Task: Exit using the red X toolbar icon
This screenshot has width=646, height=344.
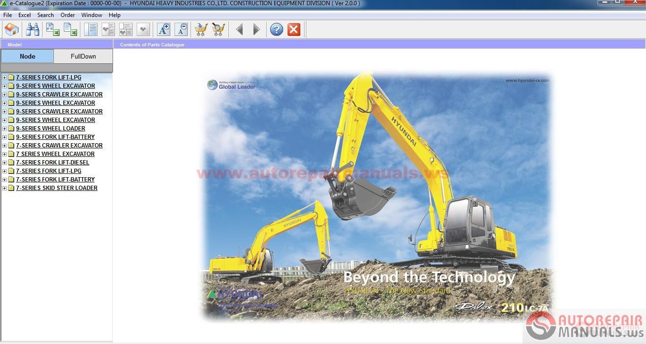Action: [x=294, y=29]
